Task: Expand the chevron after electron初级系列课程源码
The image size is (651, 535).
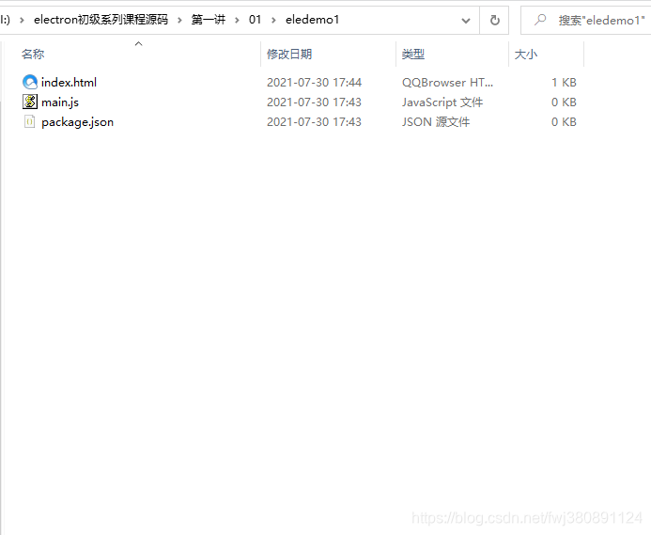Action: click(179, 20)
